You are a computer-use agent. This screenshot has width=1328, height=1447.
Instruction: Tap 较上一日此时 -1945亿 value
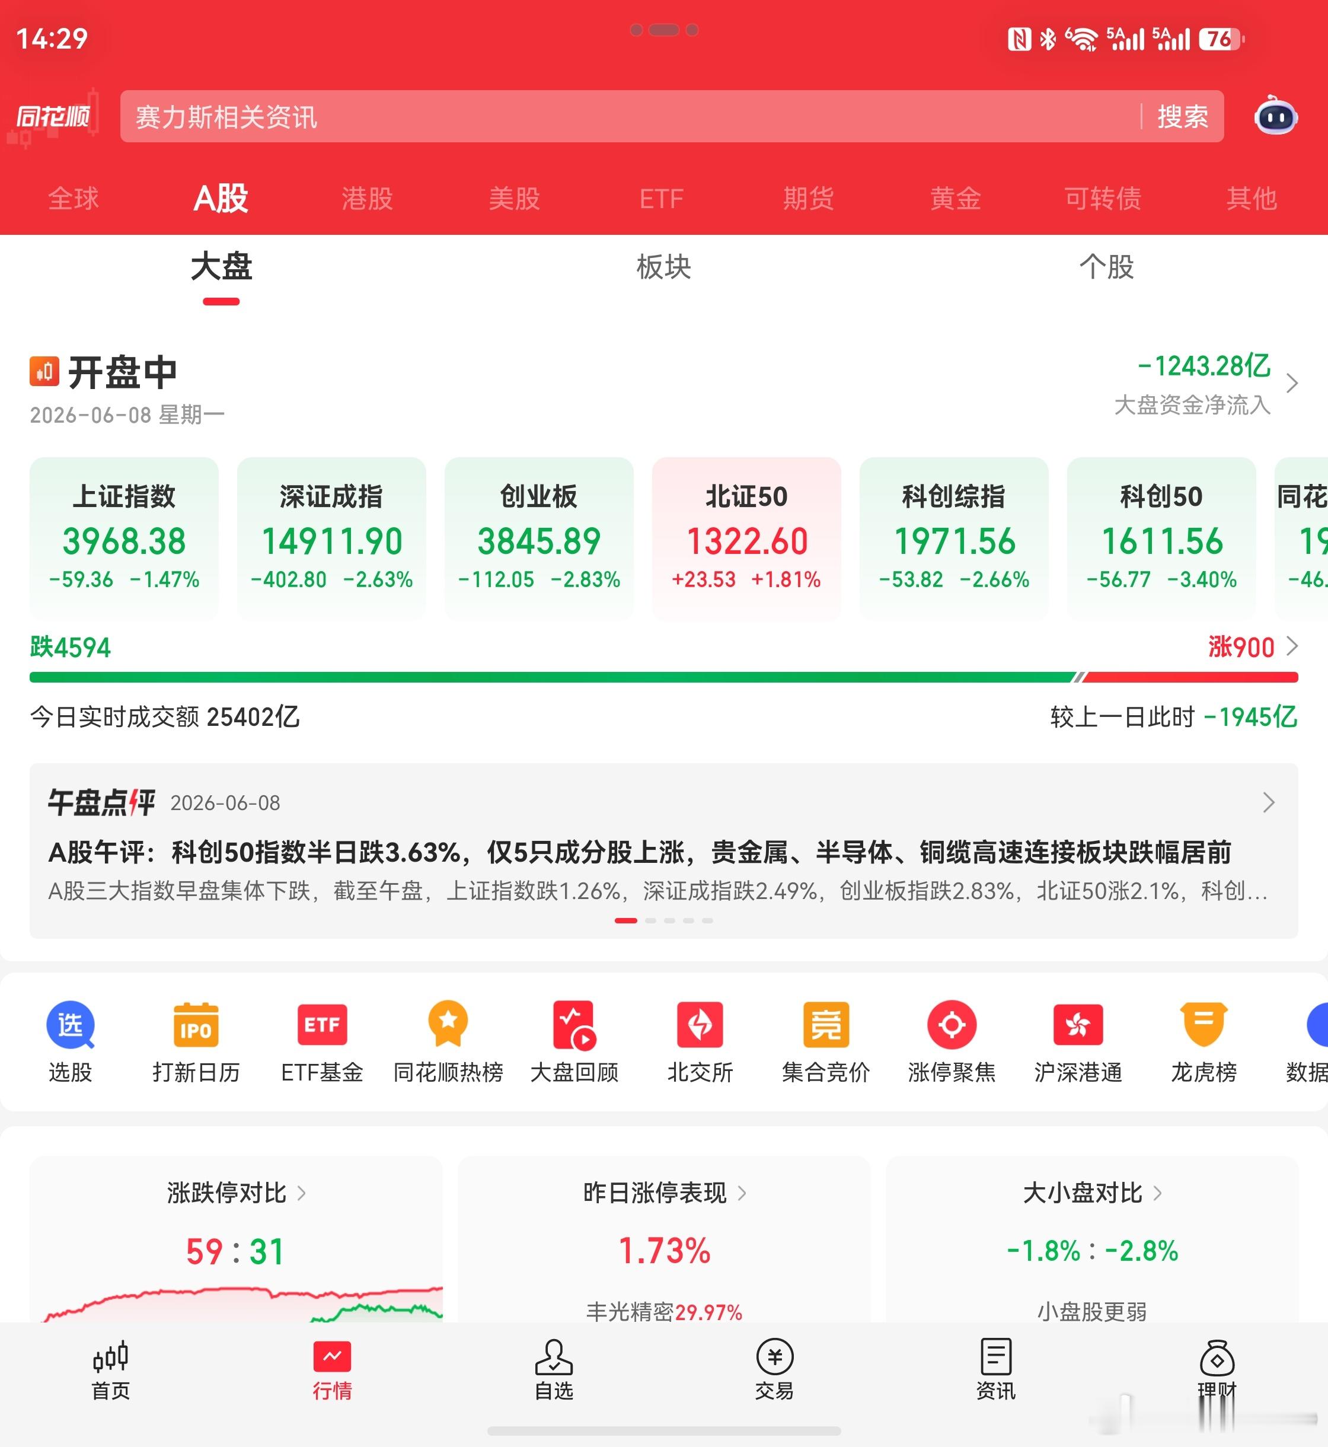point(1174,716)
